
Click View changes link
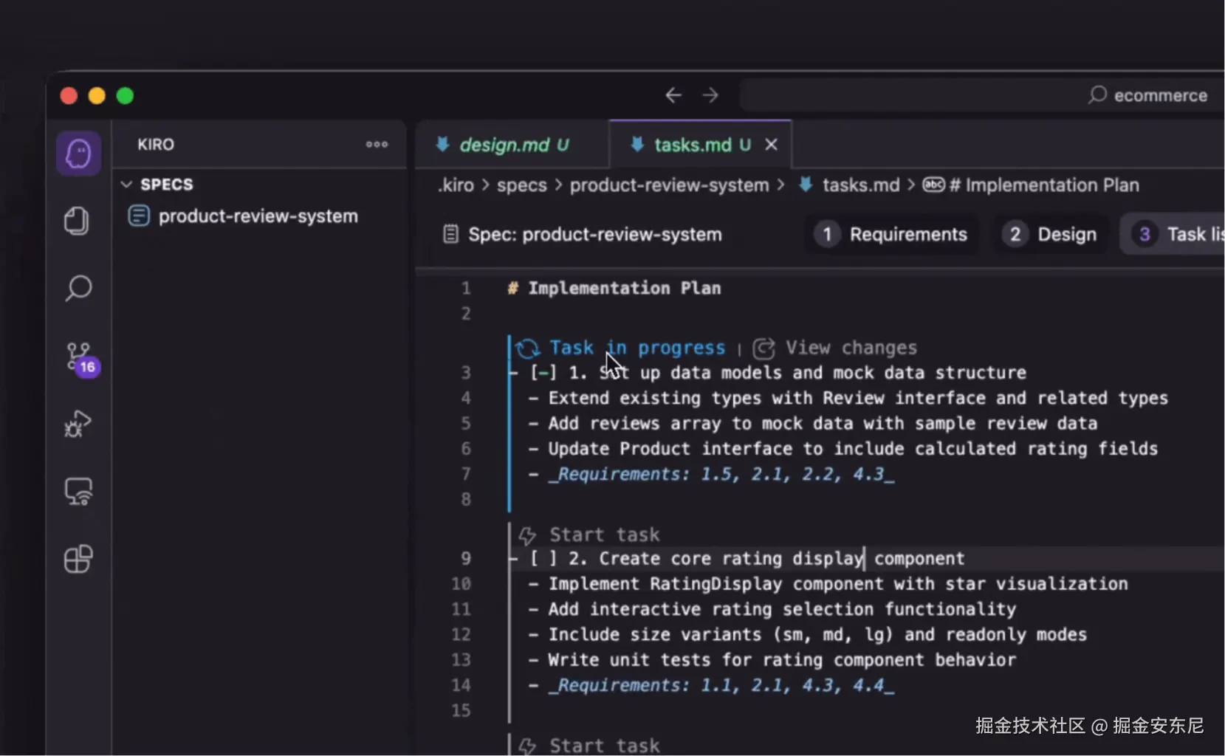click(x=851, y=348)
